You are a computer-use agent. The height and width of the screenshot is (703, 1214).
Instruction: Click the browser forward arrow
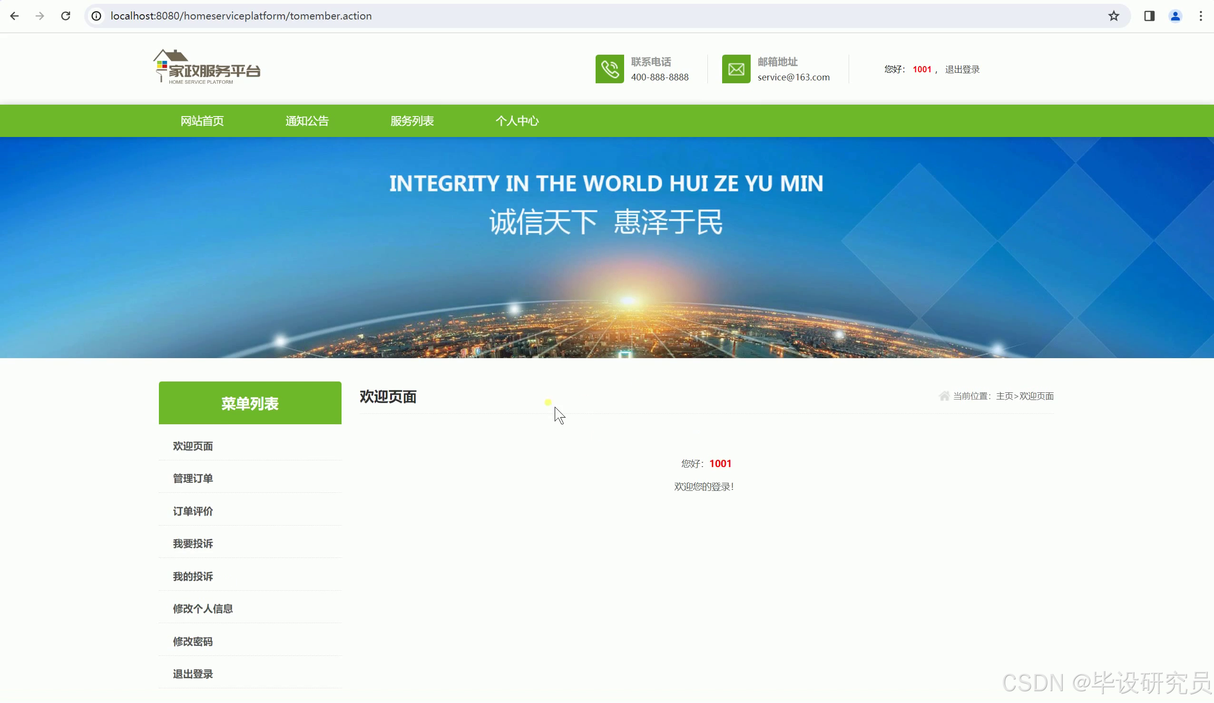[40, 16]
